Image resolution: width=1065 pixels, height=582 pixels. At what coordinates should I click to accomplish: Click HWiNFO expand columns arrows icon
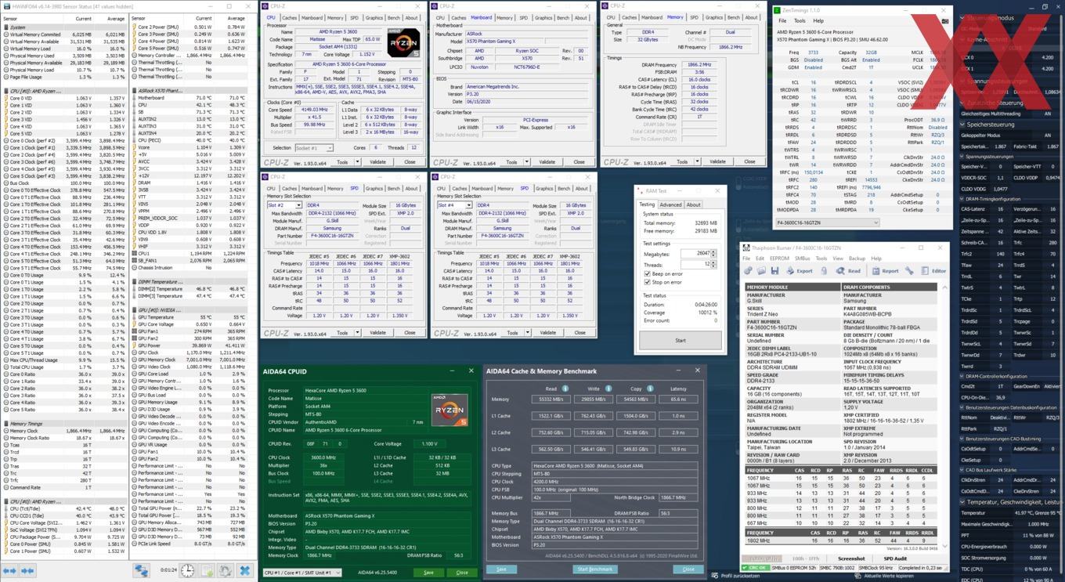9,570
